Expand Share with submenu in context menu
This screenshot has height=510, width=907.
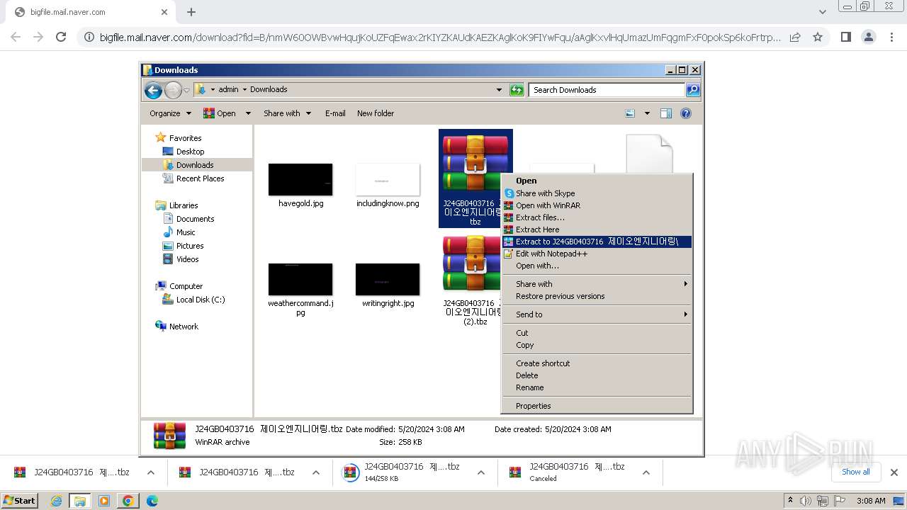click(597, 284)
